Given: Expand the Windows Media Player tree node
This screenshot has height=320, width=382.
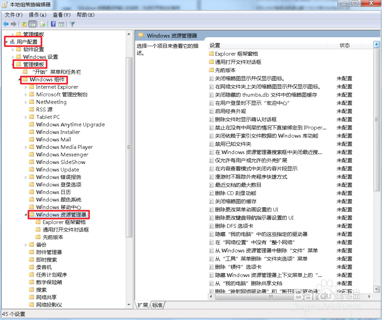Looking at the screenshot, I should 26,147.
